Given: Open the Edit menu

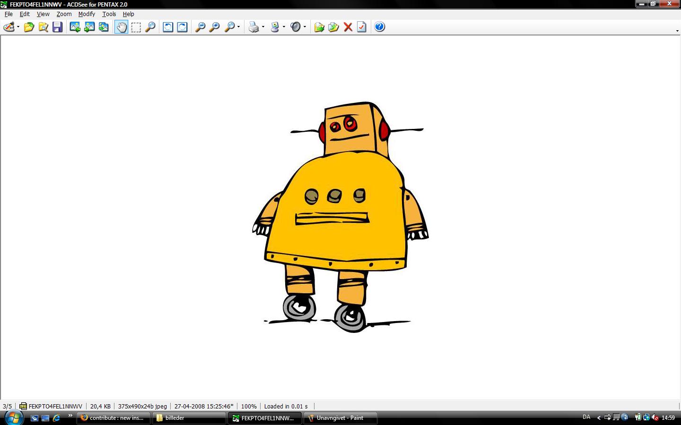Looking at the screenshot, I should pyautogui.click(x=25, y=14).
